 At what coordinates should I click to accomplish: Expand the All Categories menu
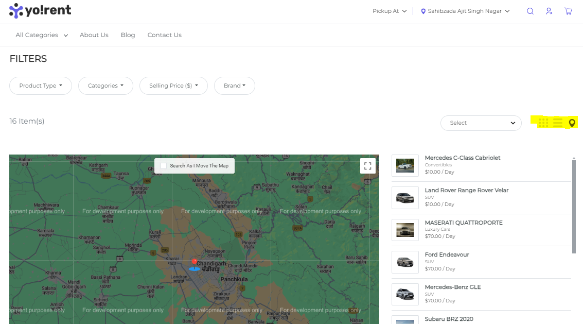[42, 35]
